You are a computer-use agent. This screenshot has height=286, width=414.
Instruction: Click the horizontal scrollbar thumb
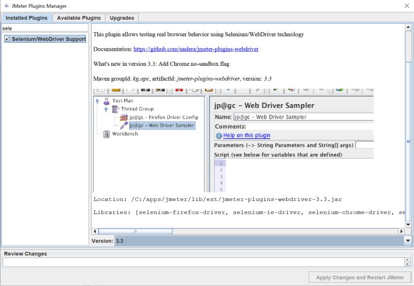[136, 231]
